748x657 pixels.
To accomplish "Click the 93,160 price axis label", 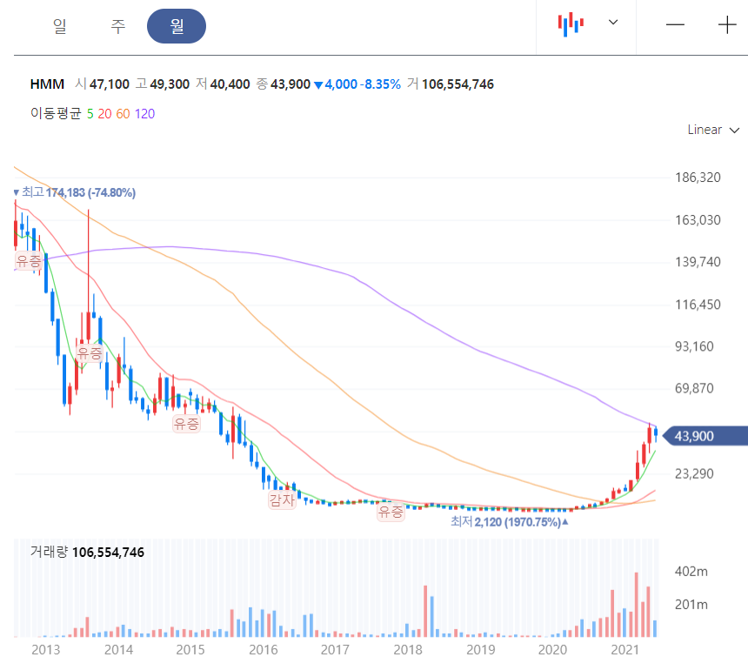I will coord(694,346).
